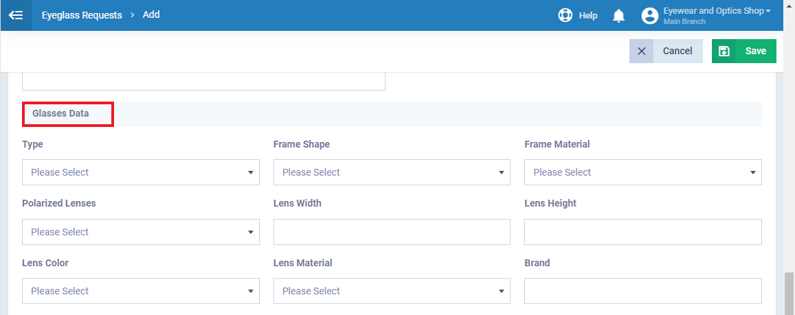This screenshot has width=795, height=315.
Task: Click into the Brand text field
Action: click(x=643, y=291)
